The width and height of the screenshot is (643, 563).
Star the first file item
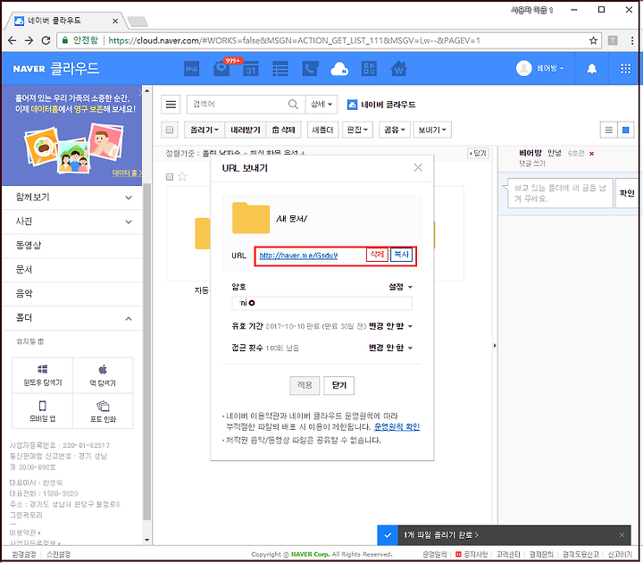(x=182, y=176)
